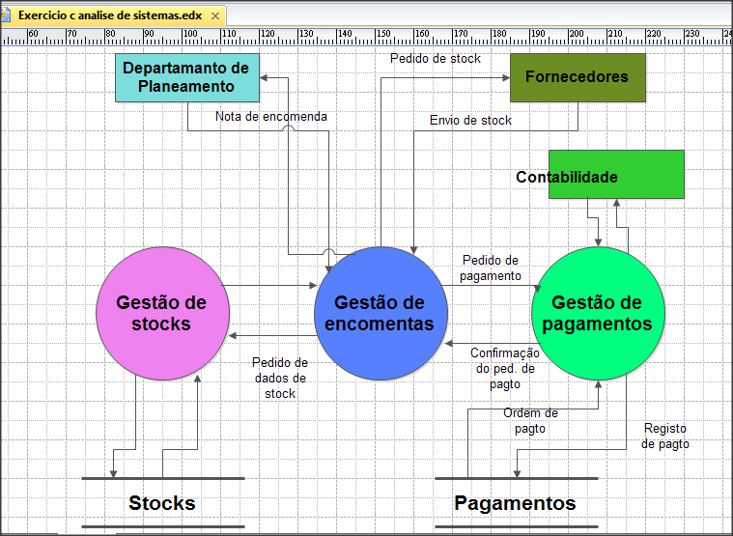Select the pink Gestão de stocks circle
This screenshot has width=733, height=536.
click(161, 313)
